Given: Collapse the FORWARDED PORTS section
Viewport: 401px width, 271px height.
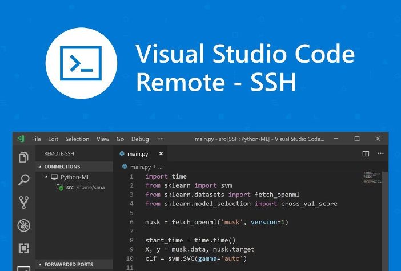Looking at the screenshot, I should click(40, 264).
